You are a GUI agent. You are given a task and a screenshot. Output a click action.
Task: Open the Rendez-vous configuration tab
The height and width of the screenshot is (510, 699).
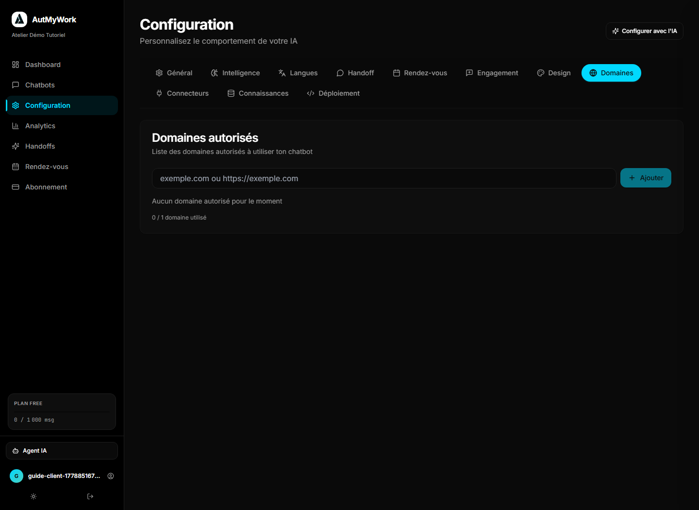point(420,73)
